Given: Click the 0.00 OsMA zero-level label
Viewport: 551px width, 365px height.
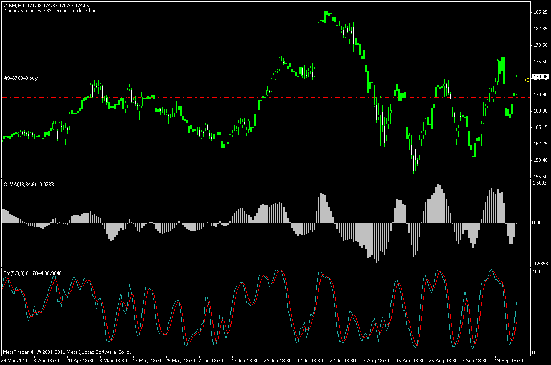Looking at the screenshot, I should [537, 223].
